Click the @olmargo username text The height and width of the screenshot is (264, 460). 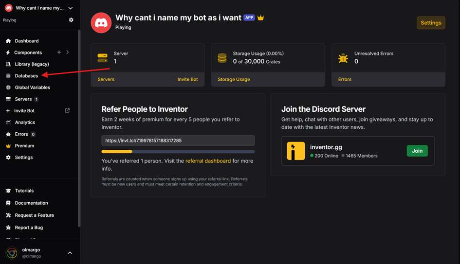point(31,256)
